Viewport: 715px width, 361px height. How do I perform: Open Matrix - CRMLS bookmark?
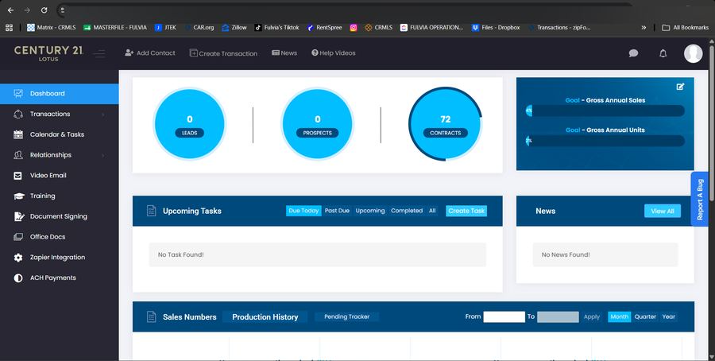51,27
